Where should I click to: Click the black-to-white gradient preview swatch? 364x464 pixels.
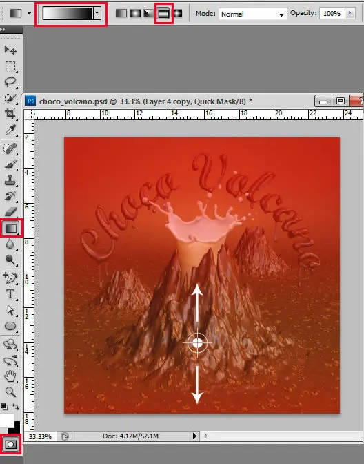[x=68, y=13]
